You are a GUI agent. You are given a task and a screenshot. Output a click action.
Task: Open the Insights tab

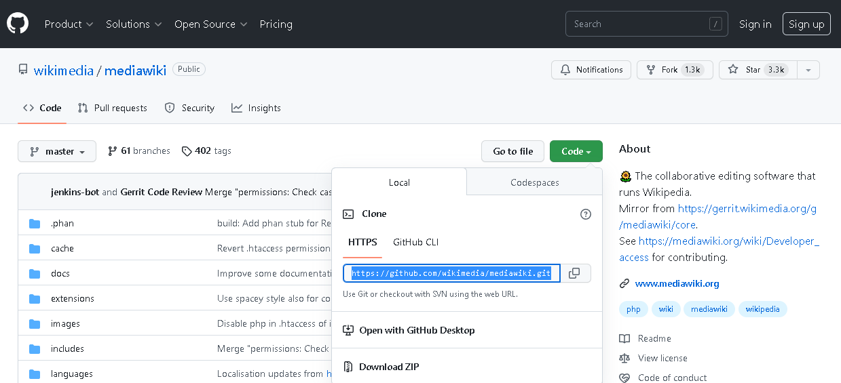point(256,108)
